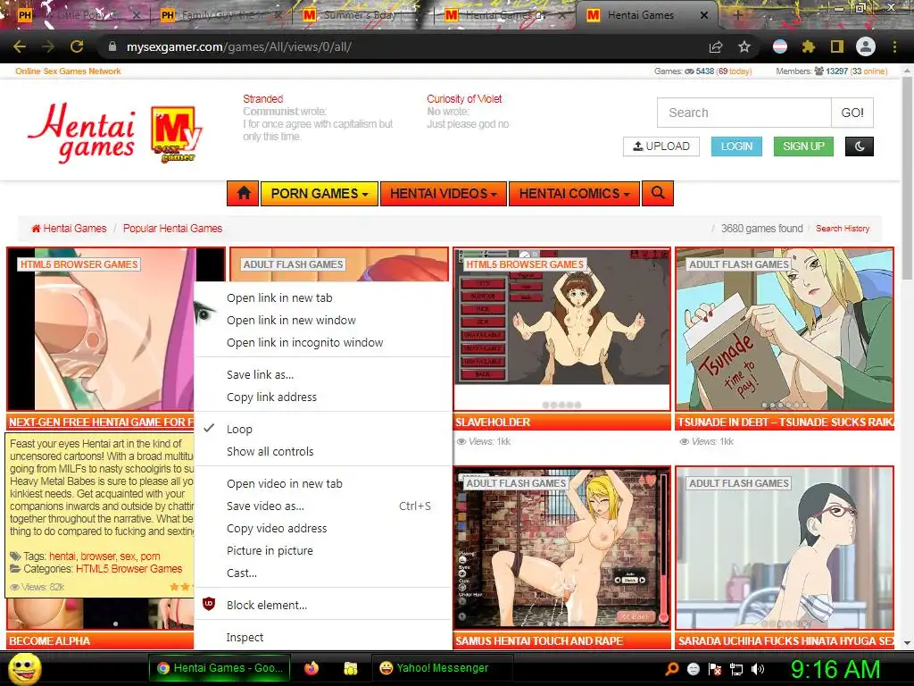914x686 pixels.
Task: Open Yahoo! Messenger from the taskbar
Action: click(443, 668)
